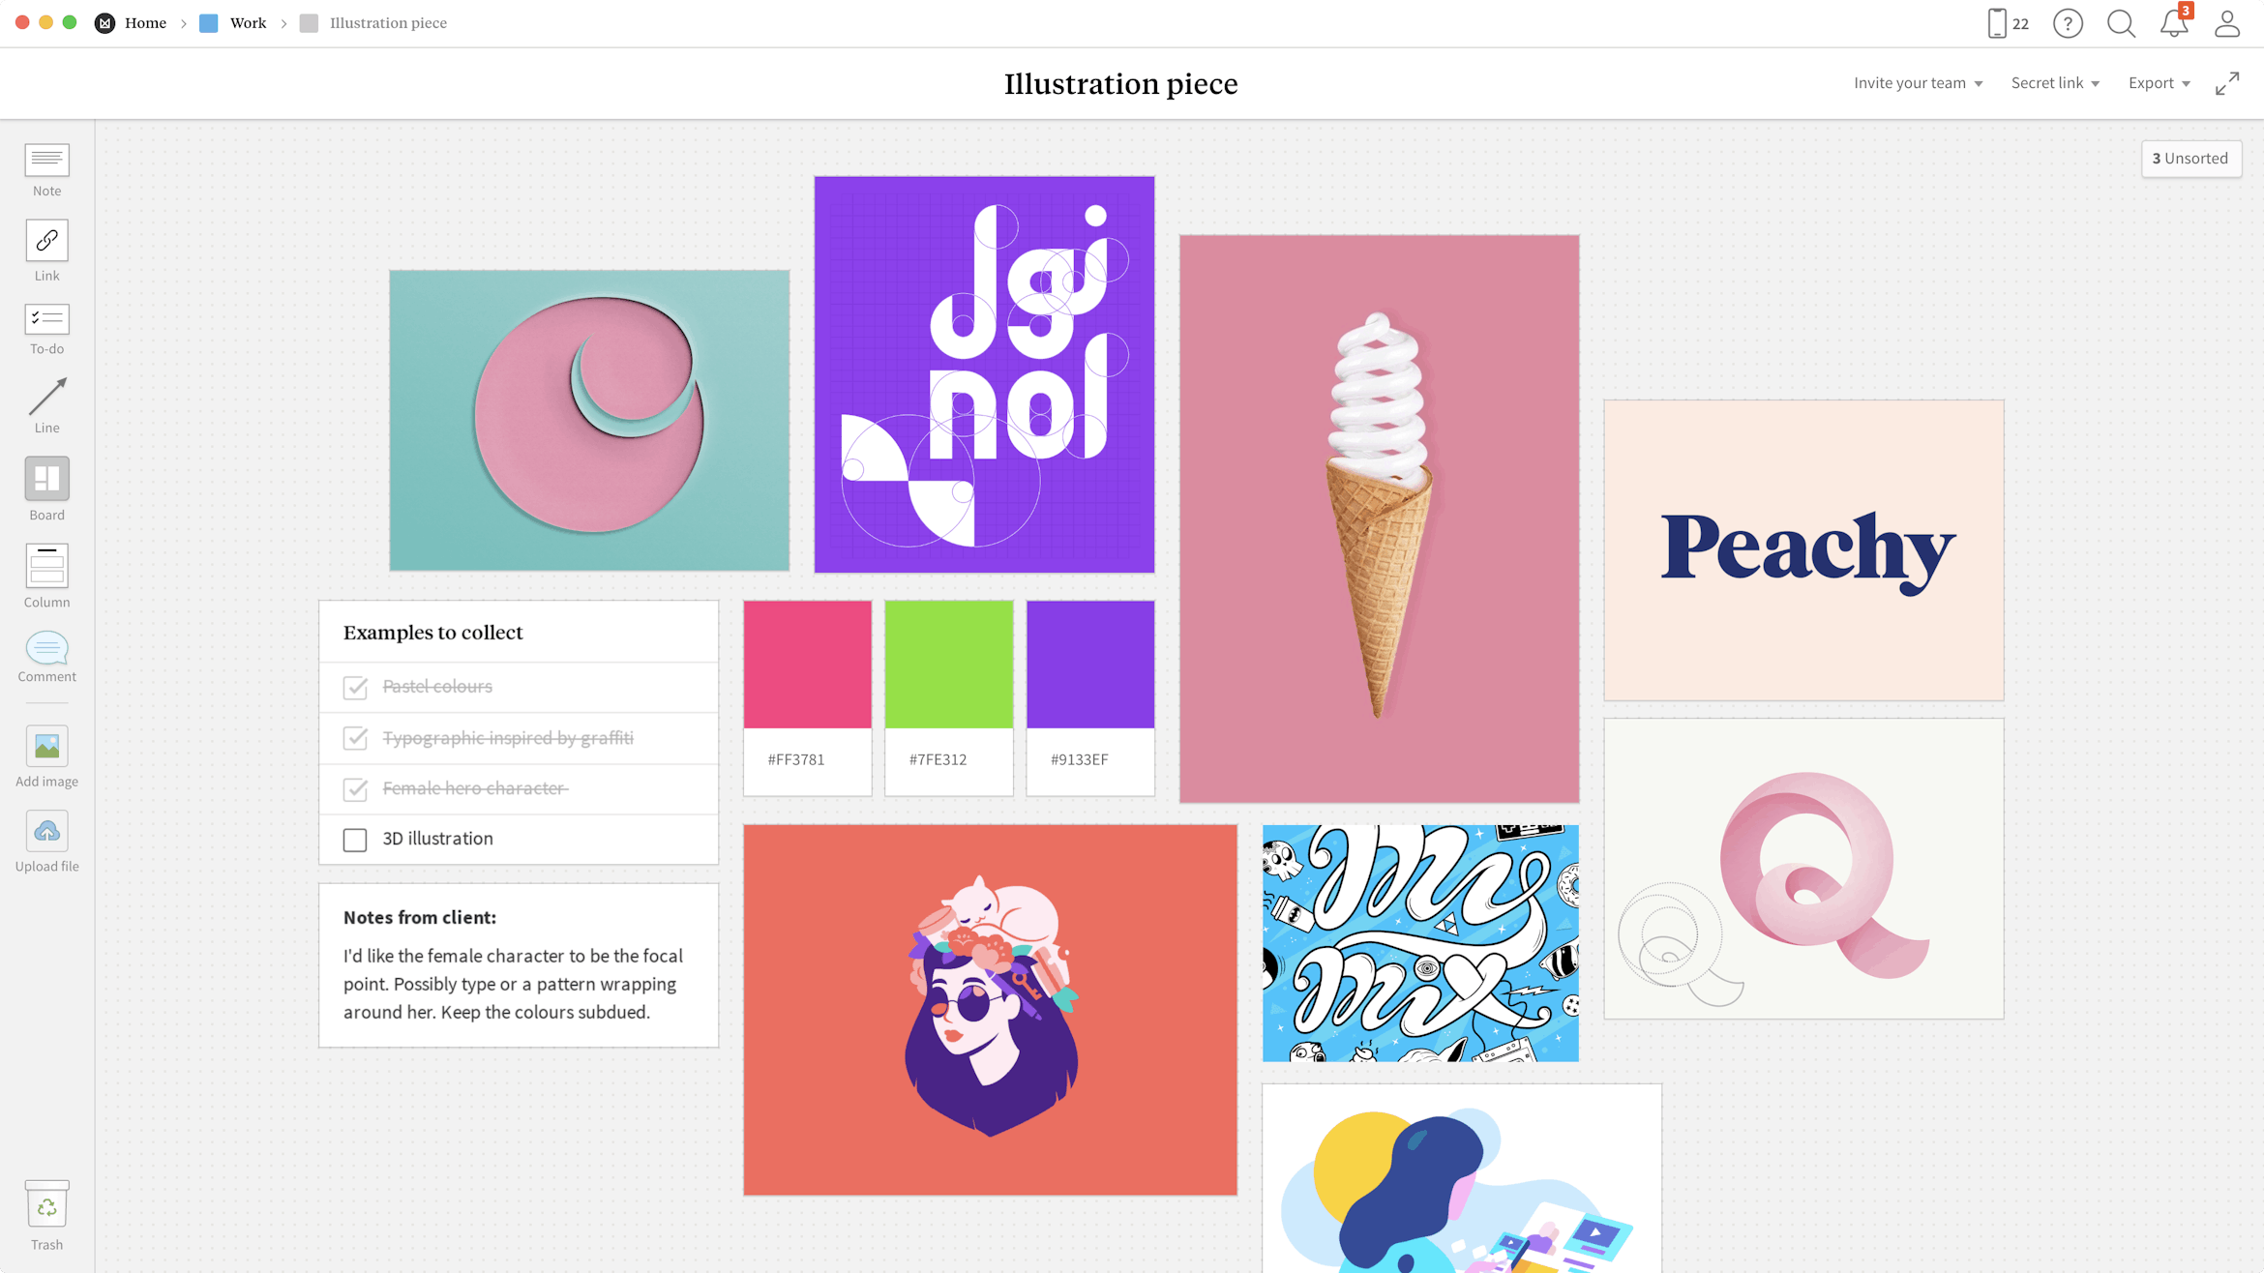The image size is (2264, 1273).
Task: Uncheck the Female hero character task
Action: 354,788
